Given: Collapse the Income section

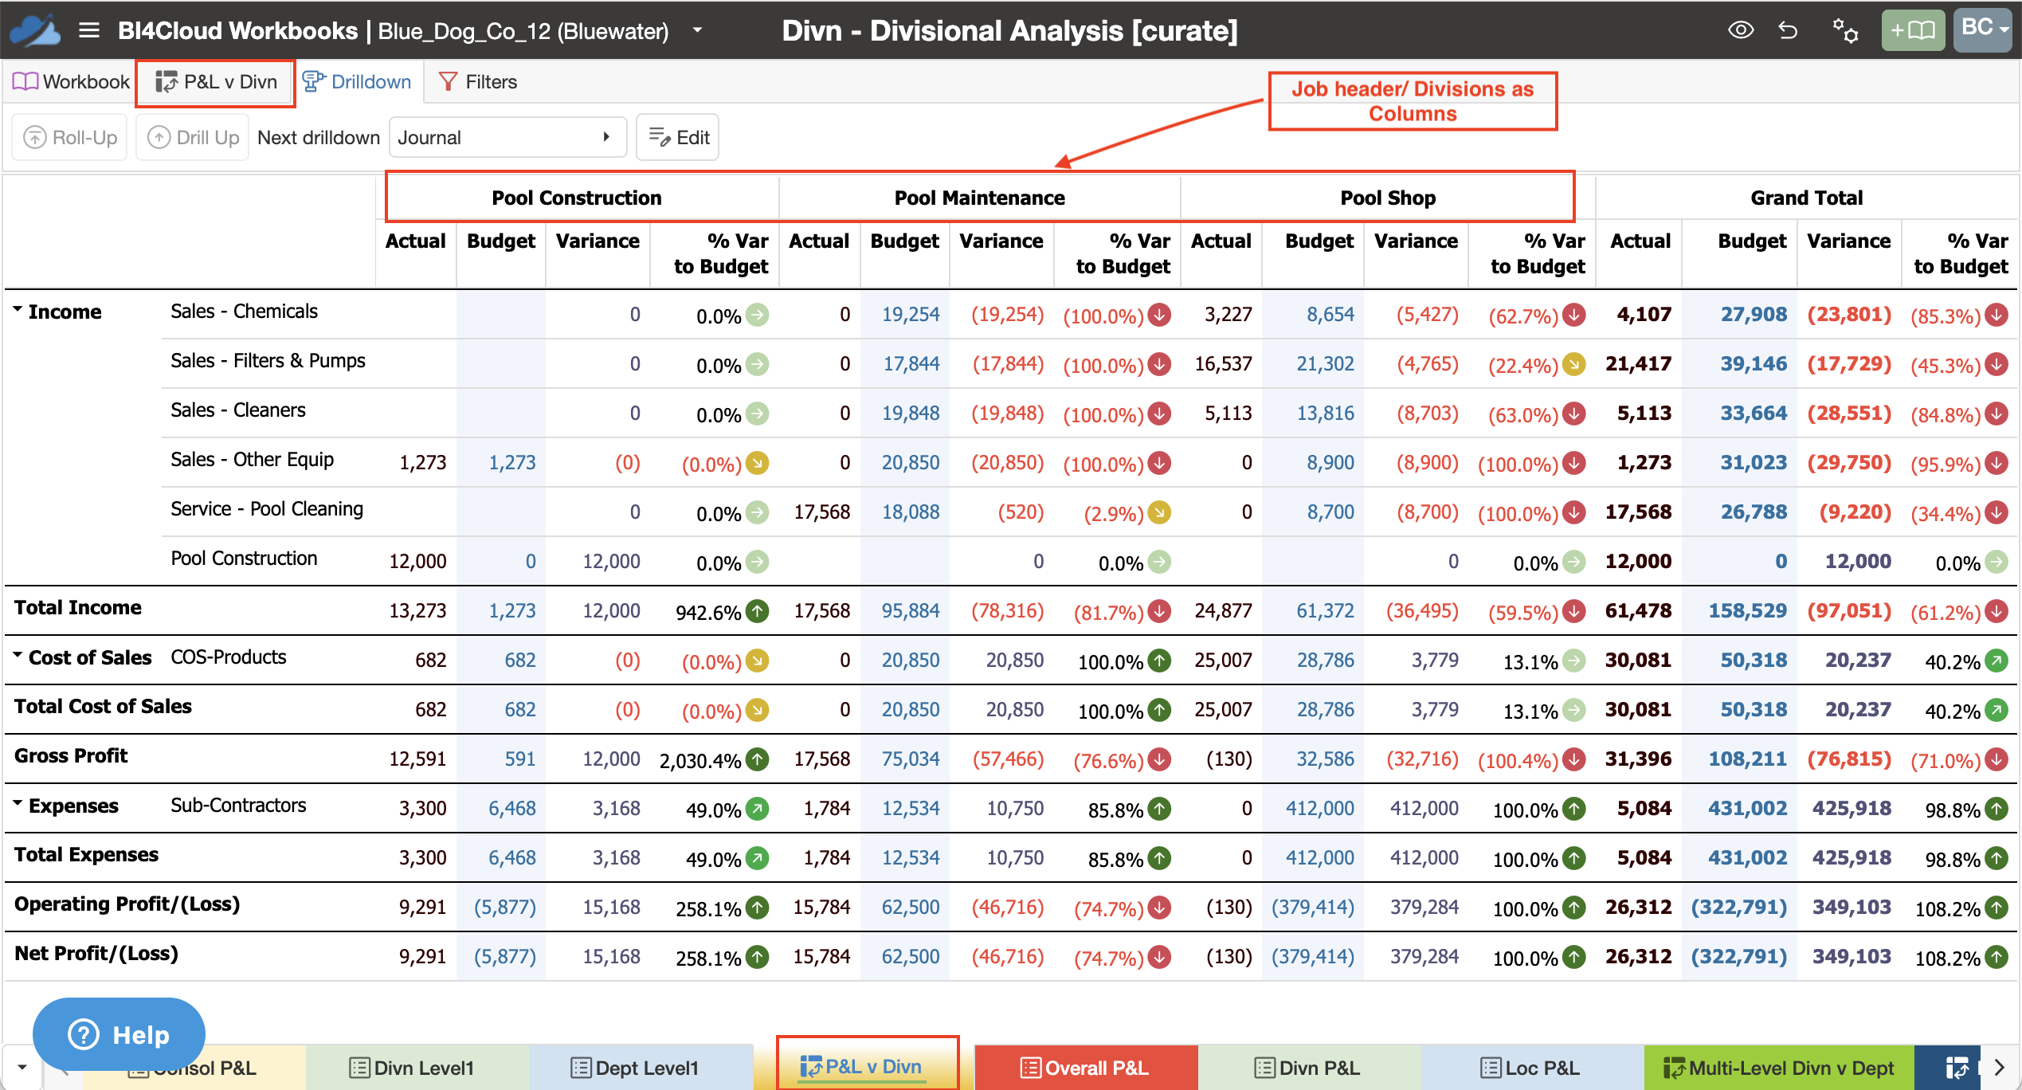Looking at the screenshot, I should coord(18,310).
